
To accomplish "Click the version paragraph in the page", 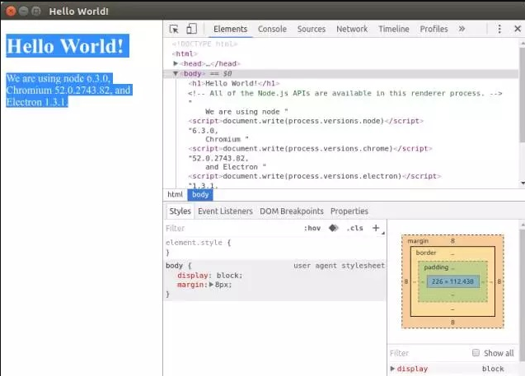I will 69,91.
